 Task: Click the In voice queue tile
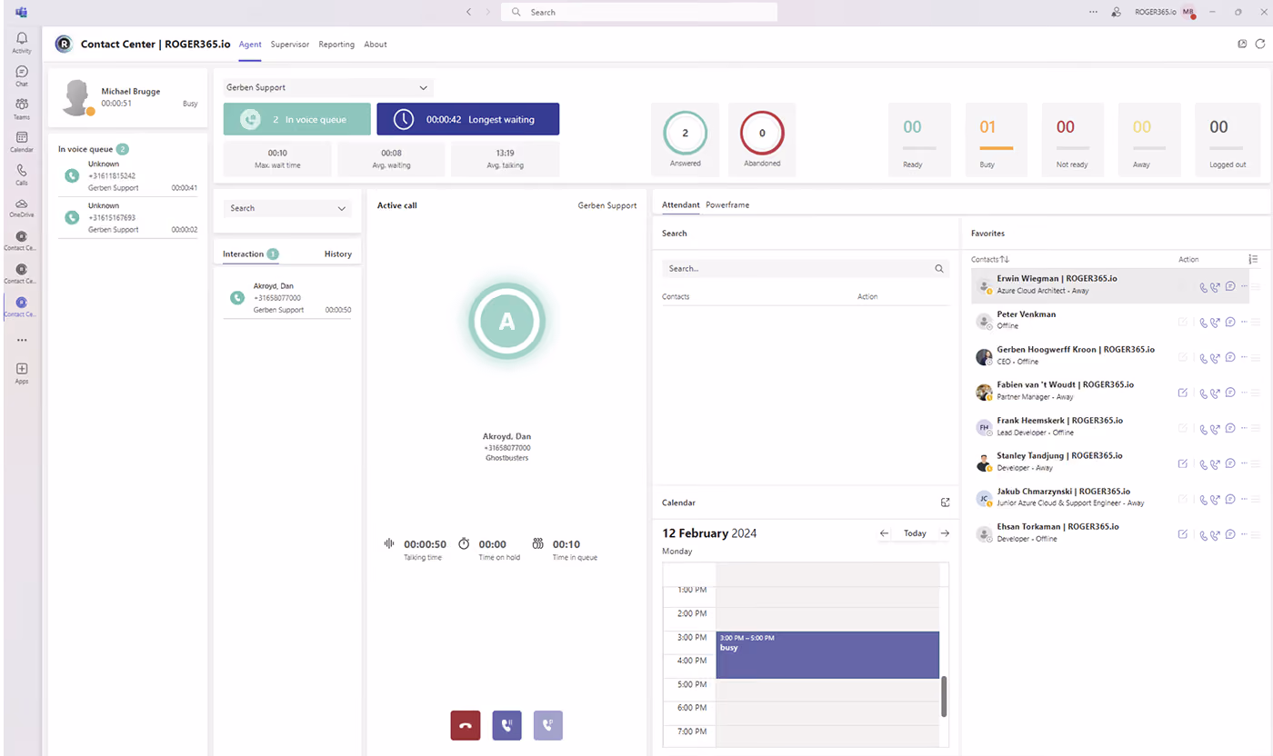click(297, 119)
